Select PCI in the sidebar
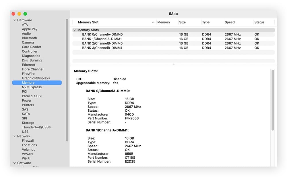 point(24,92)
